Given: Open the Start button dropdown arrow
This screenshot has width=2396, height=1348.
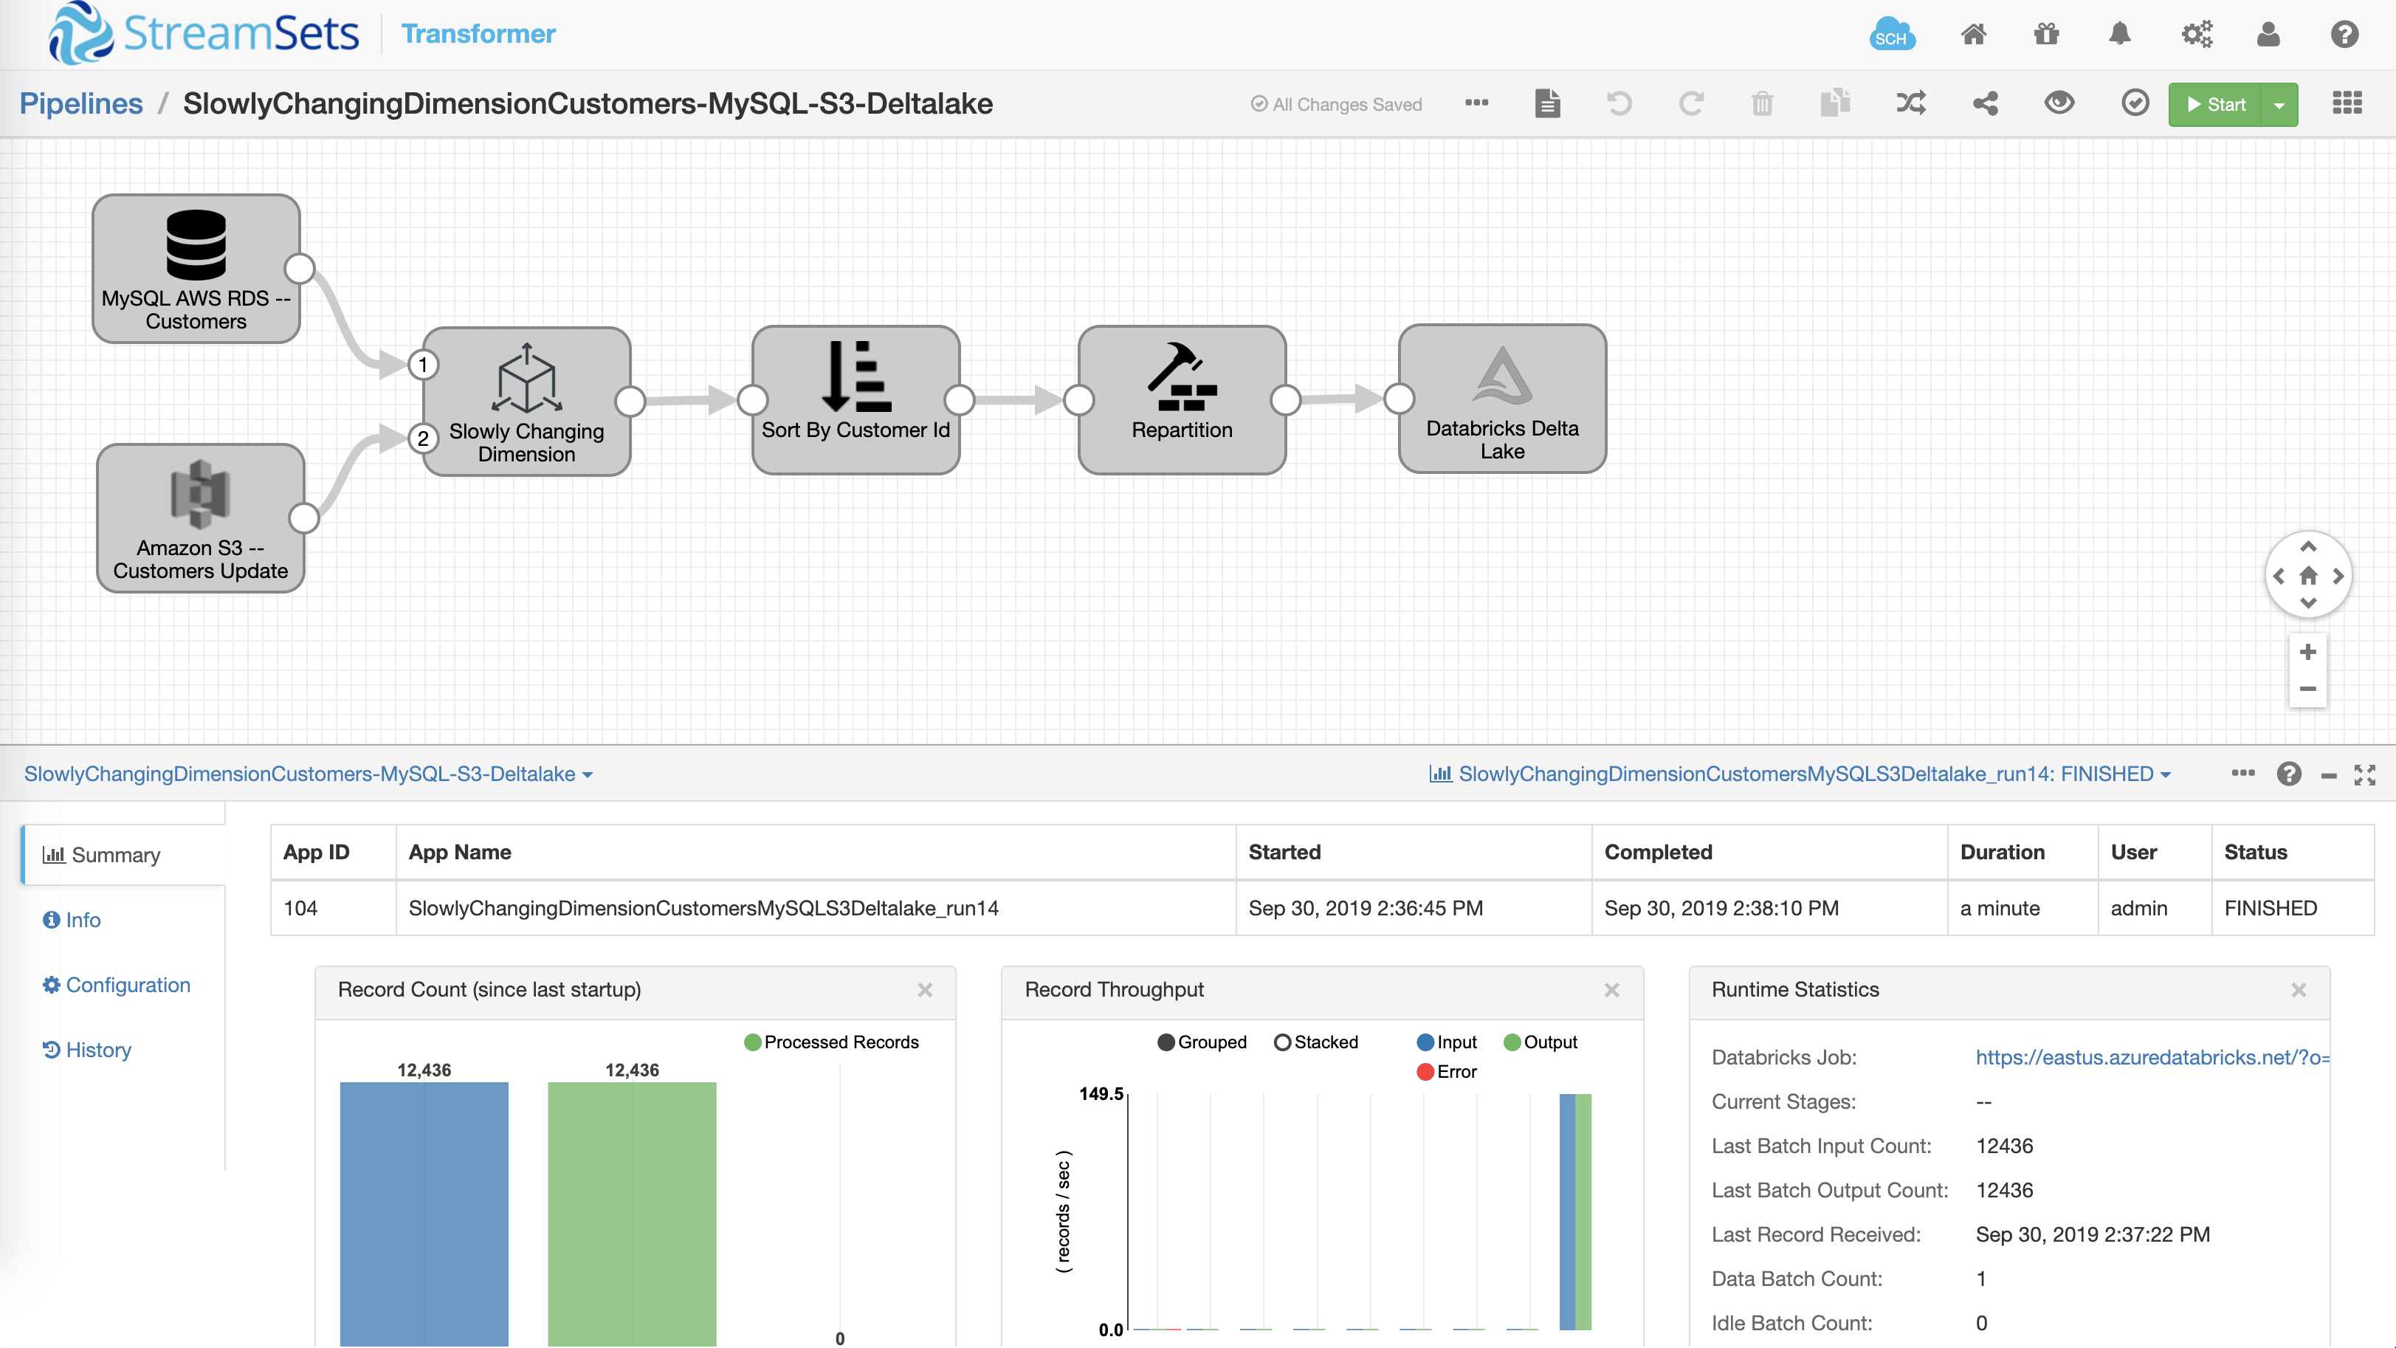Looking at the screenshot, I should click(2279, 105).
